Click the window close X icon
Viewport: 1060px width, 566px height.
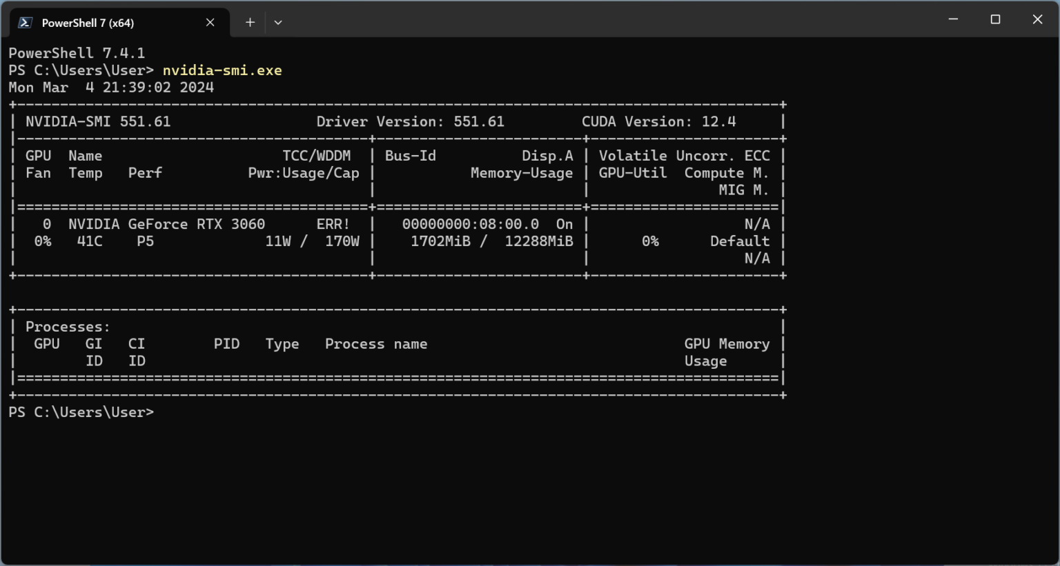click(1038, 19)
